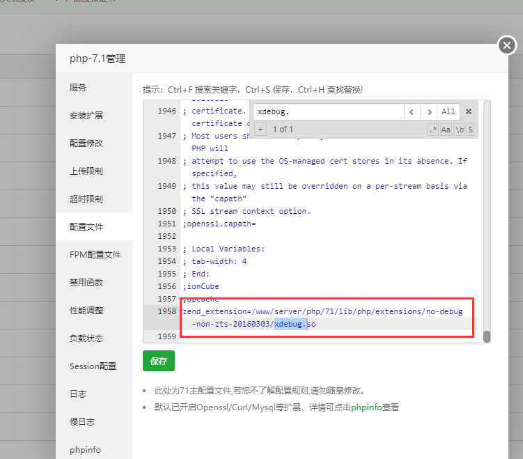Toggle RegExp search option
The height and width of the screenshot is (459, 523).
[x=433, y=130]
